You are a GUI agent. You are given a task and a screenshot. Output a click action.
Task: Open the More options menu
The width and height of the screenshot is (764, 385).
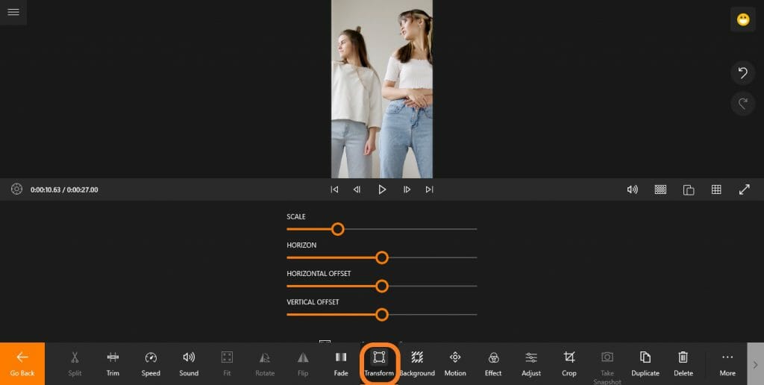tap(727, 364)
